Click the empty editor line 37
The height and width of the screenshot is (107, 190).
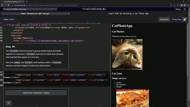click(57, 72)
